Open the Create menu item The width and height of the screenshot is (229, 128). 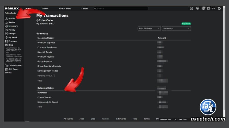tap(85, 9)
